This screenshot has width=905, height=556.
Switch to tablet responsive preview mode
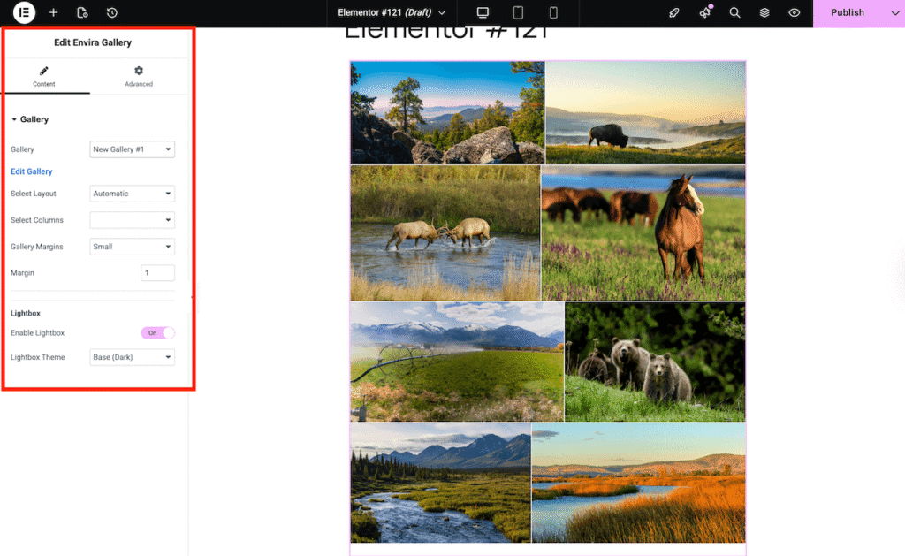(518, 12)
